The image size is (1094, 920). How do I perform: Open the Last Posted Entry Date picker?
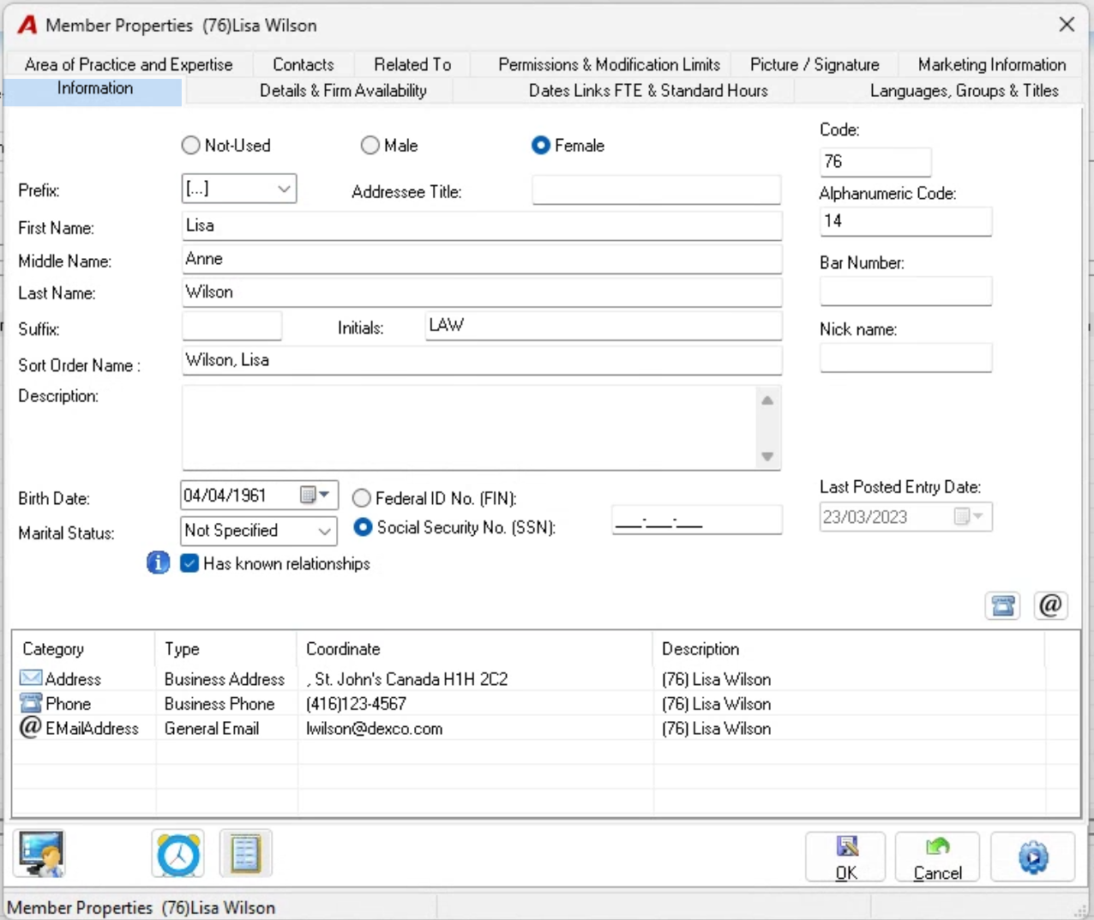[x=969, y=517]
